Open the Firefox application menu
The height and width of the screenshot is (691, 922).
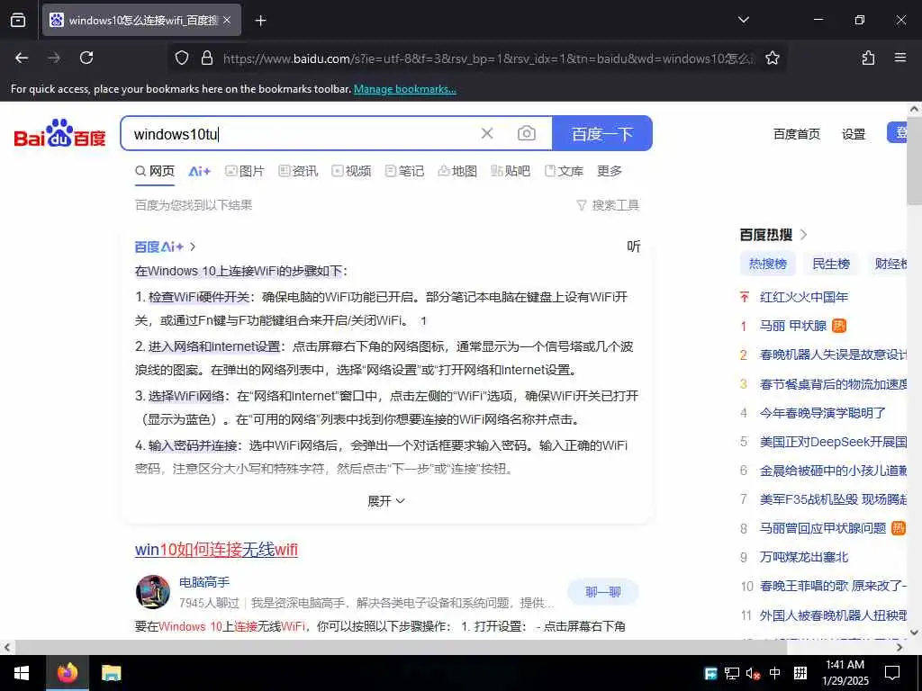(899, 58)
